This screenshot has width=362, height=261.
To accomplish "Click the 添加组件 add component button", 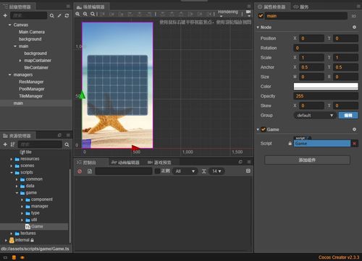I will (x=307, y=160).
